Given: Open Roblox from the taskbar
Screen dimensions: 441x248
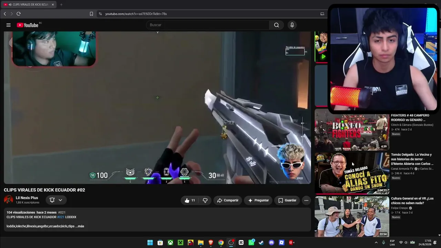Looking at the screenshot, I should pos(281,242).
